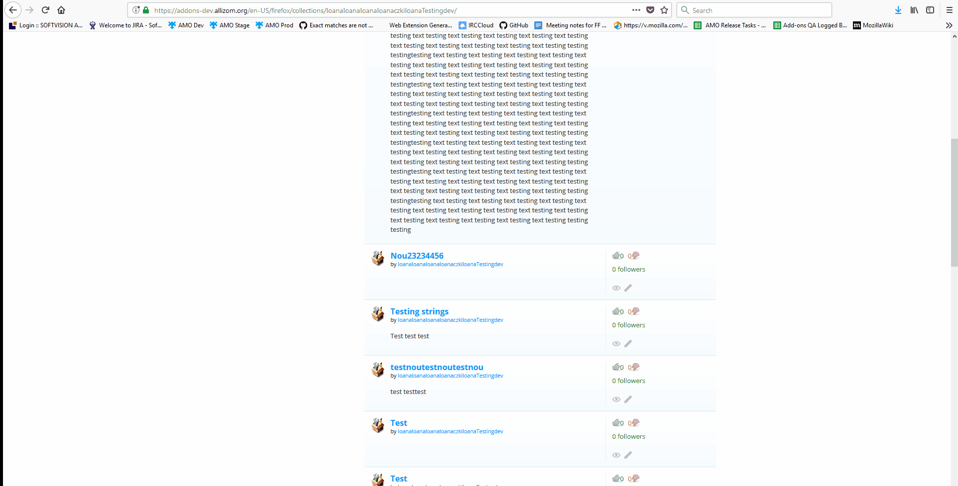
Task: Open the Login SOFTVISION bookmark
Action: (46, 25)
